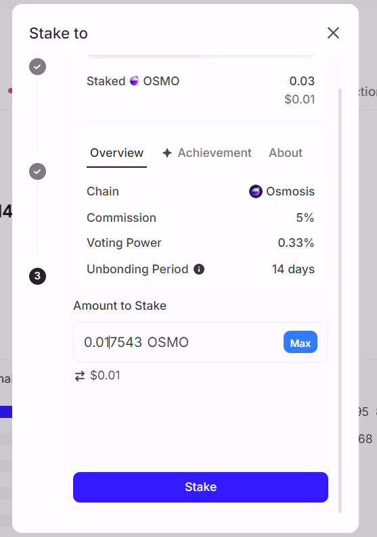Click the OSMO token icon beside Staked

(134, 81)
